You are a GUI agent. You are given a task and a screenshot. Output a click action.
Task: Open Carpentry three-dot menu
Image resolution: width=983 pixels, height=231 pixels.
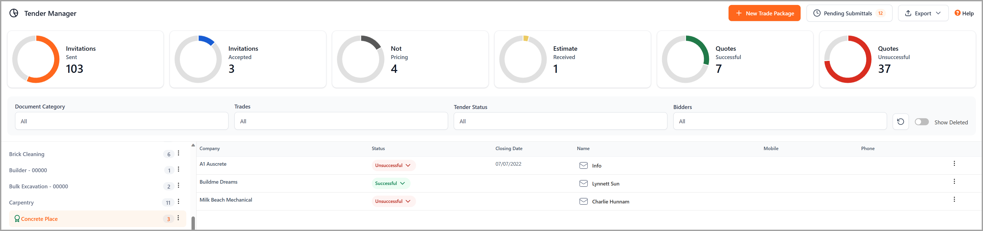pos(178,202)
